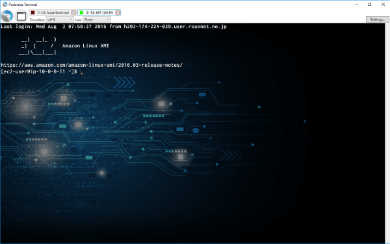Click the 'Amazon Linux AMI' banner text
The image size is (390, 244).
click(86, 45)
